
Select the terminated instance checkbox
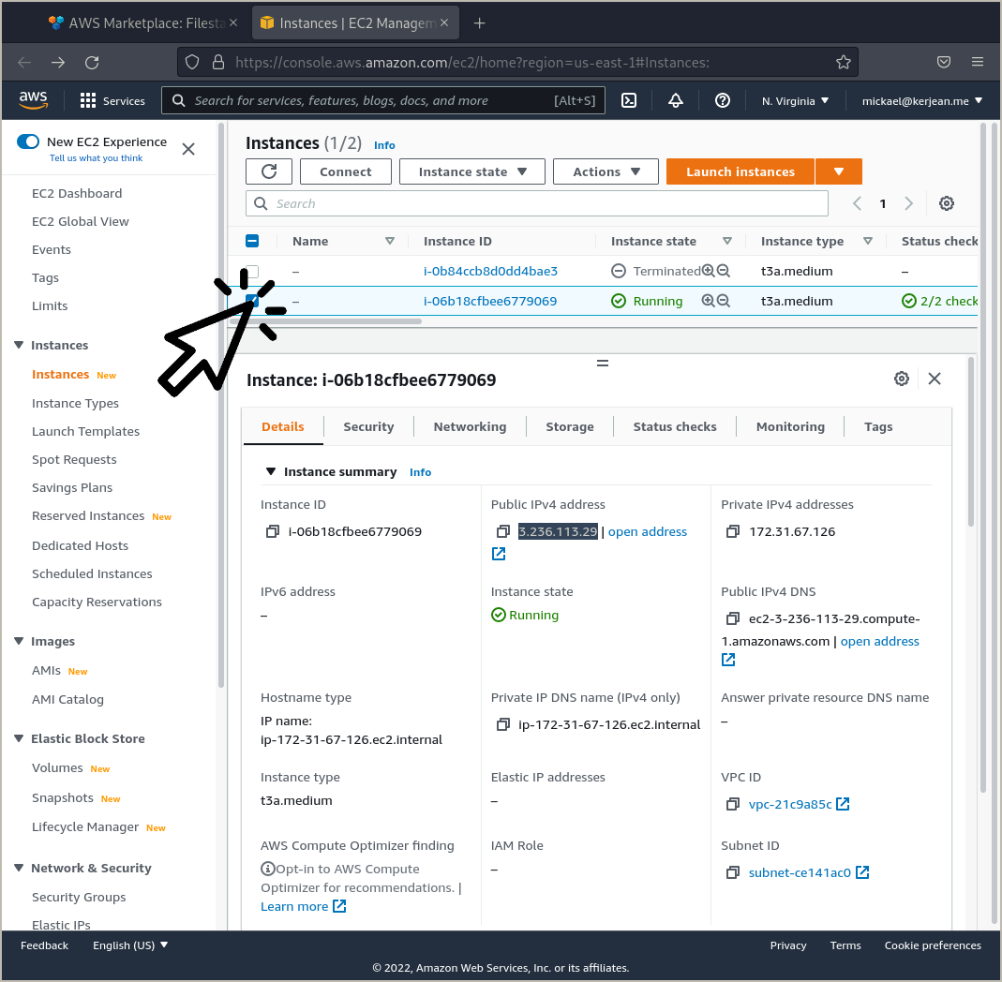[x=252, y=271]
